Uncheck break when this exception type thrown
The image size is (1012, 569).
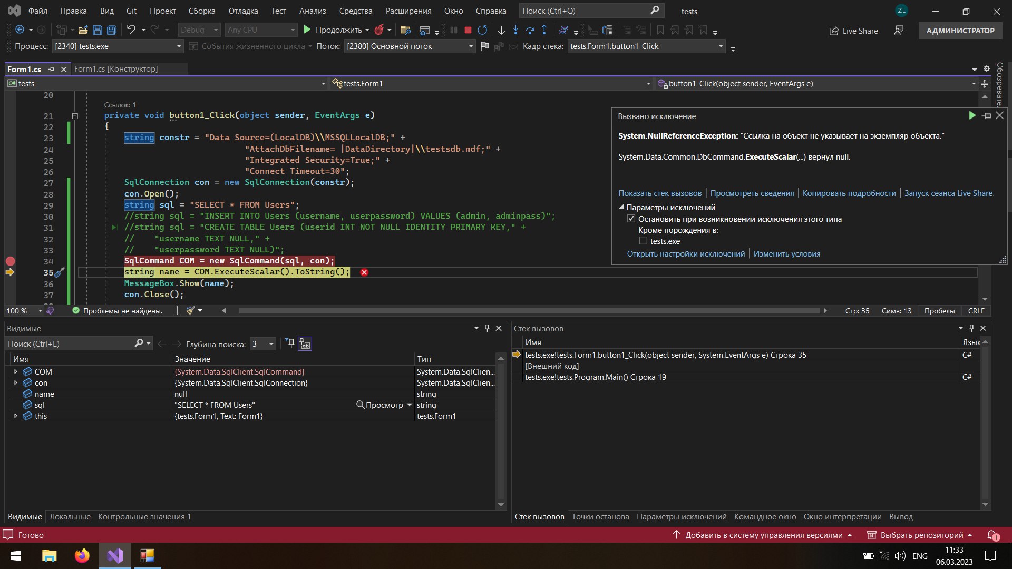631,219
